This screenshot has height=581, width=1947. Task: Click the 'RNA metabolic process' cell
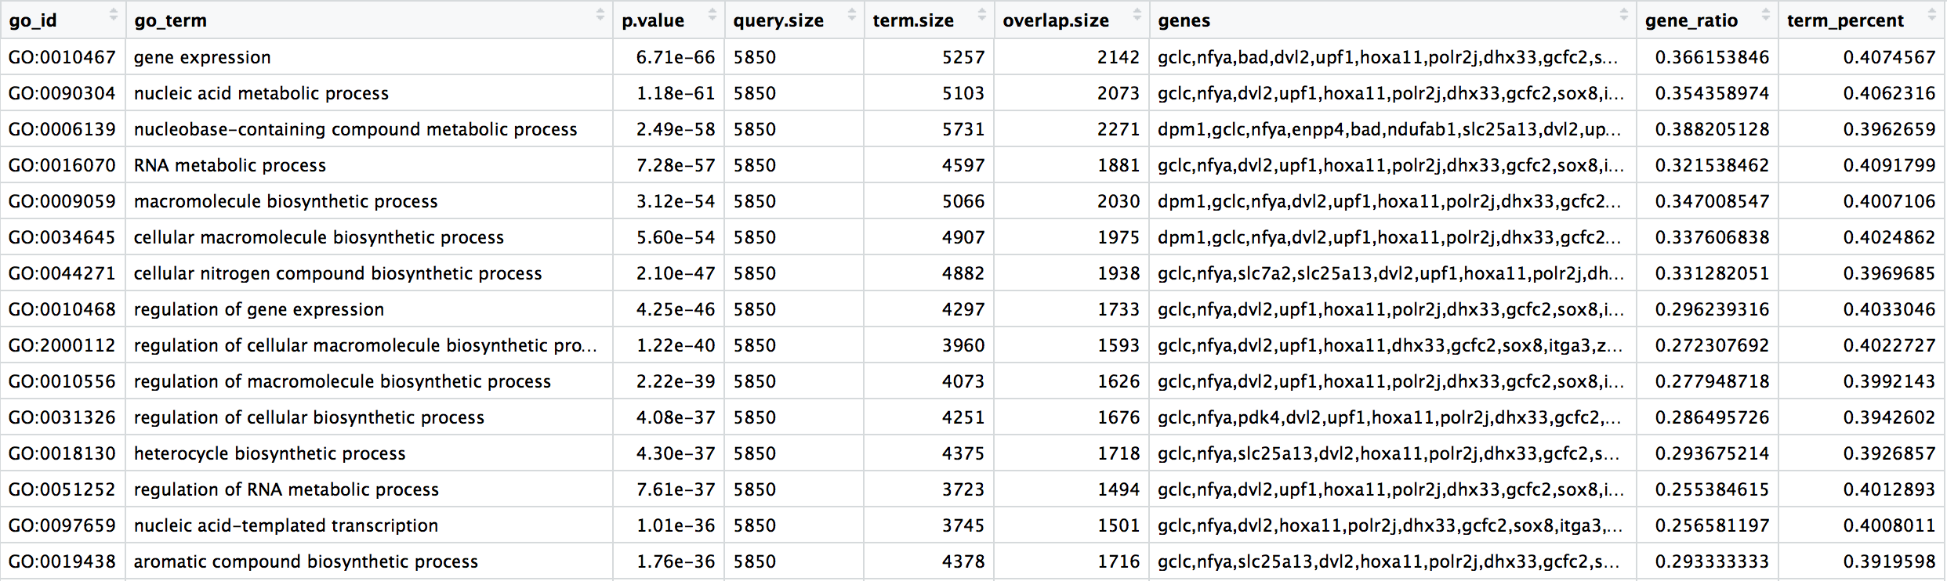click(230, 165)
